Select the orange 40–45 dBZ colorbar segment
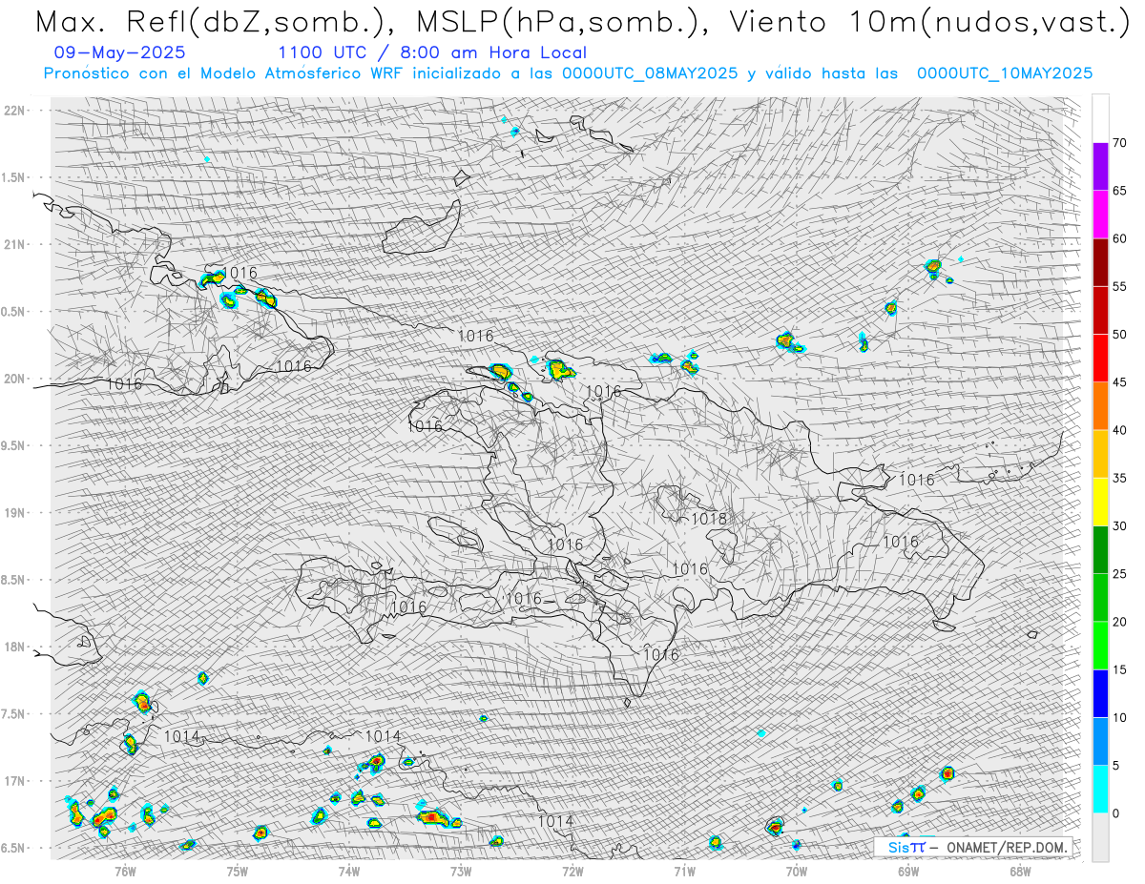Image resolution: width=1145 pixels, height=884 pixels. (x=1100, y=406)
